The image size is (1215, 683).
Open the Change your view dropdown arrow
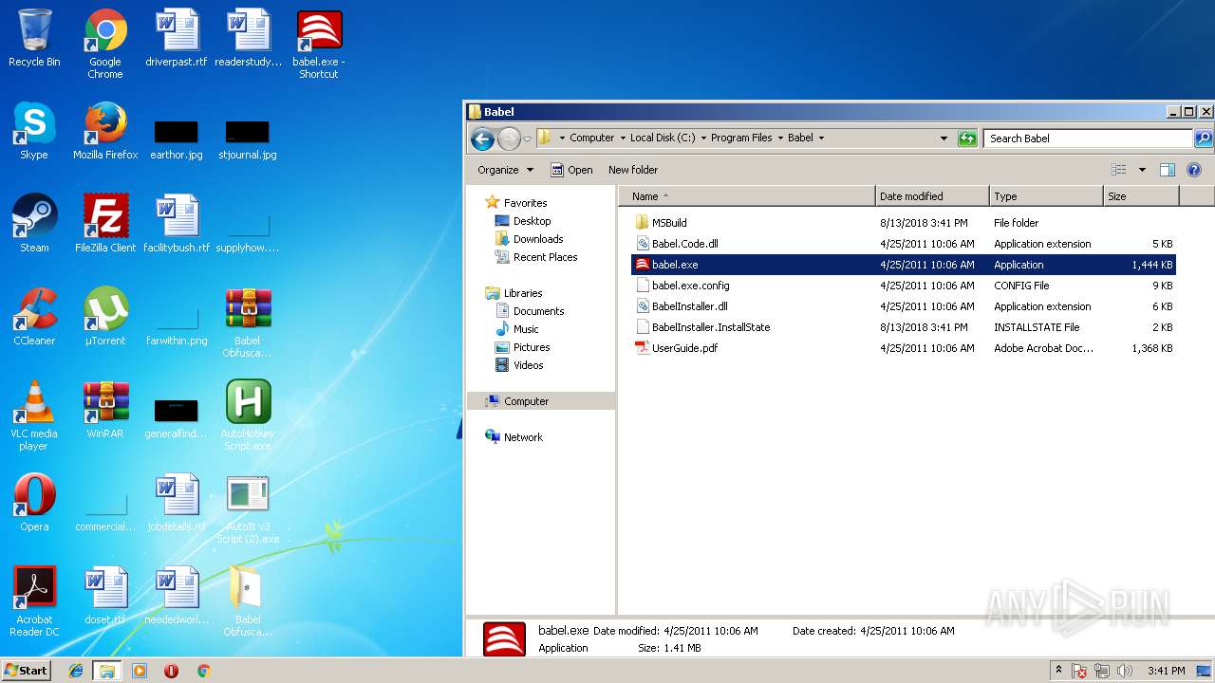[1142, 170]
